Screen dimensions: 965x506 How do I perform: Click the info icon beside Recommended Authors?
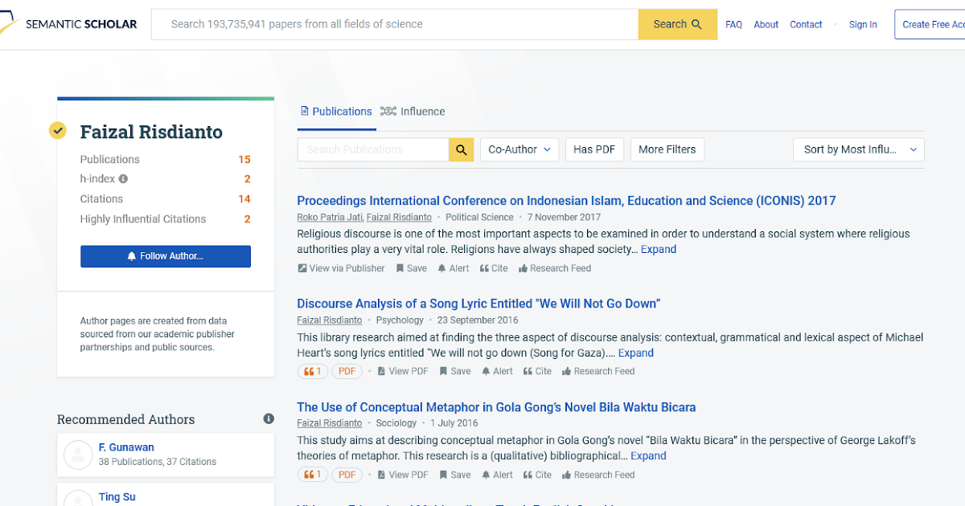pyautogui.click(x=268, y=418)
